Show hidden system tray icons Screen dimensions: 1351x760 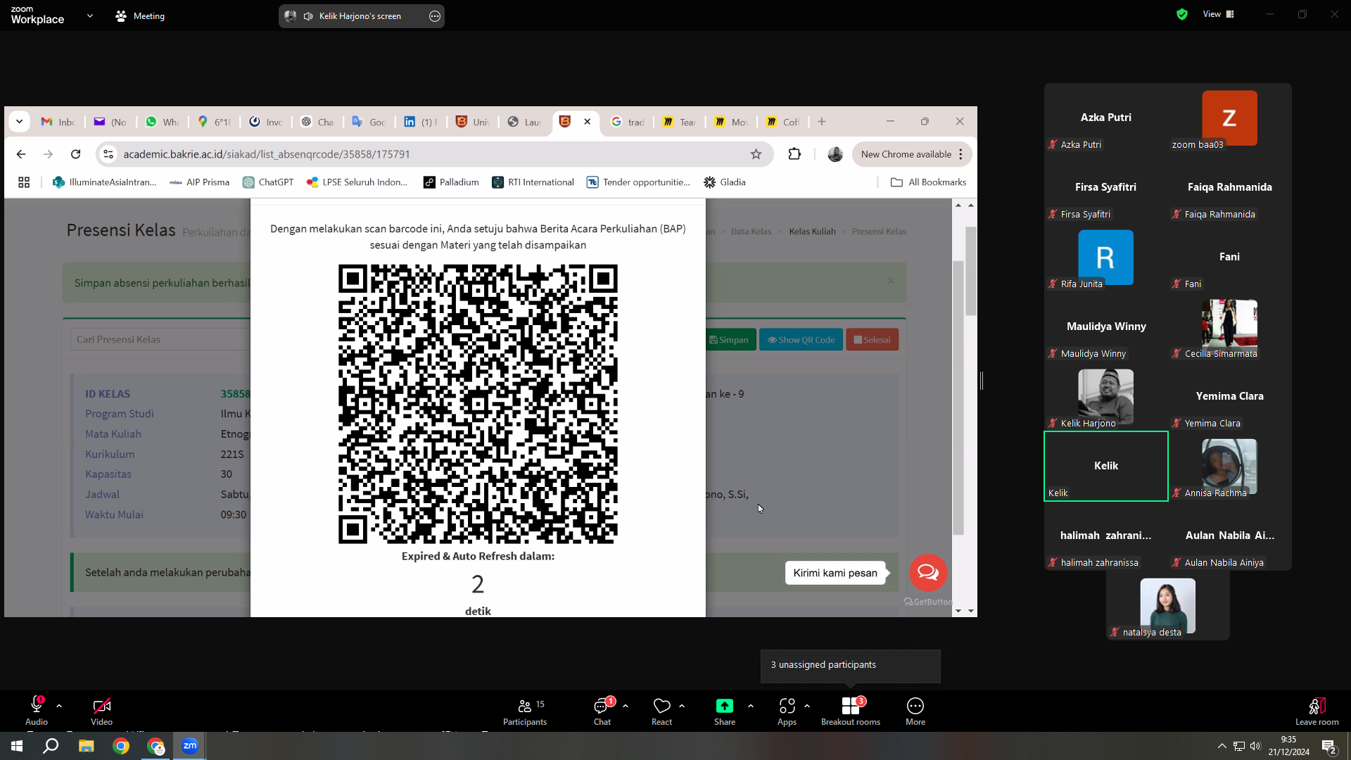(x=1222, y=746)
